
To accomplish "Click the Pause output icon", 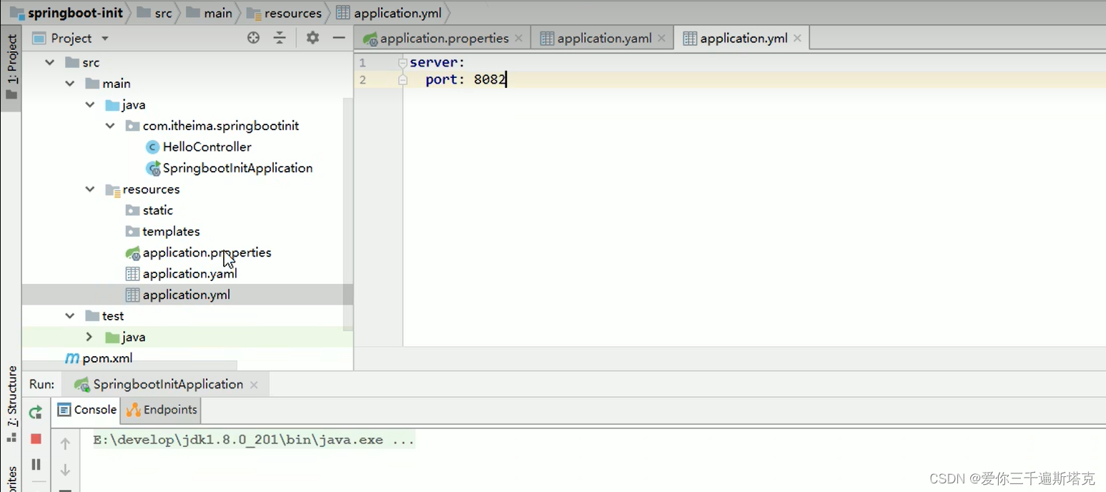I will tap(36, 465).
